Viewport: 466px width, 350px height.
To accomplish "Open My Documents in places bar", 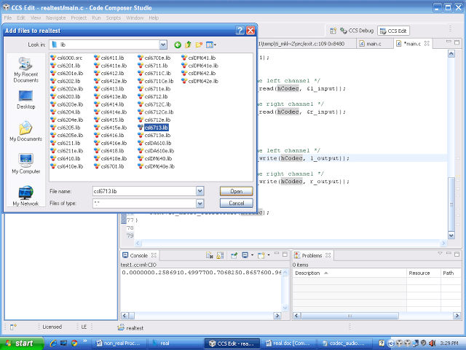I will tap(26, 131).
